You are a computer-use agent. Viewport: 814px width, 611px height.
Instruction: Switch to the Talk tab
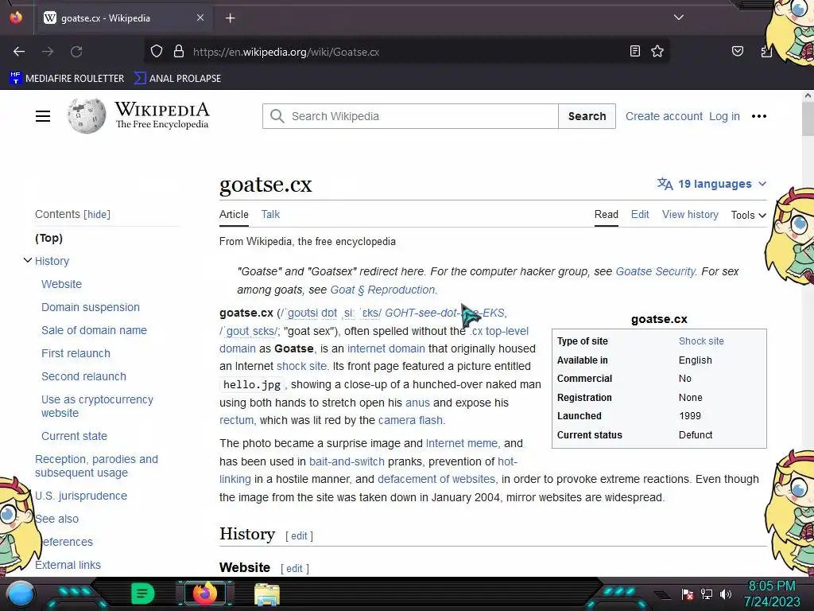270,215
